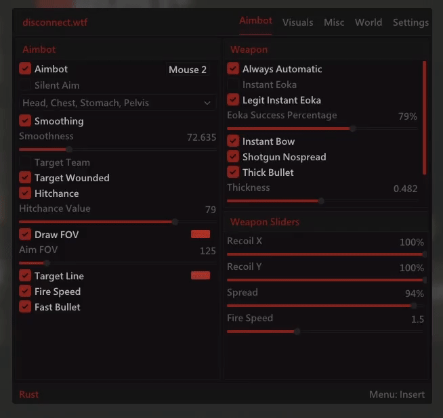The height and width of the screenshot is (418, 443).
Task: Uncheck Target Wounded
Action: click(x=25, y=178)
